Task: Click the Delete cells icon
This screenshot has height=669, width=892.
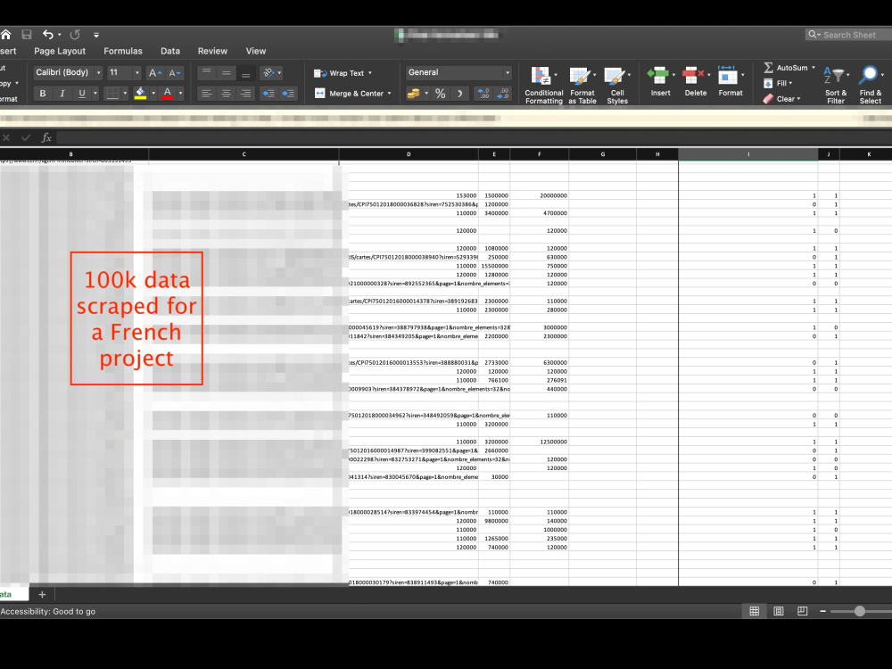Action: [693, 75]
